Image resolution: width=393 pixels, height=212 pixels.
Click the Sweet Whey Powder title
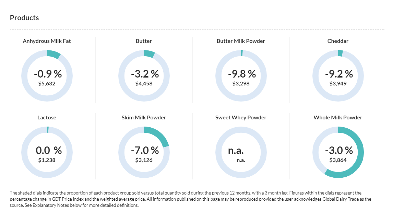[x=241, y=118]
